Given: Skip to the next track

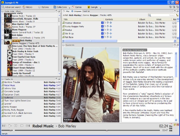Looking at the screenshot, I should click(x=28, y=126).
